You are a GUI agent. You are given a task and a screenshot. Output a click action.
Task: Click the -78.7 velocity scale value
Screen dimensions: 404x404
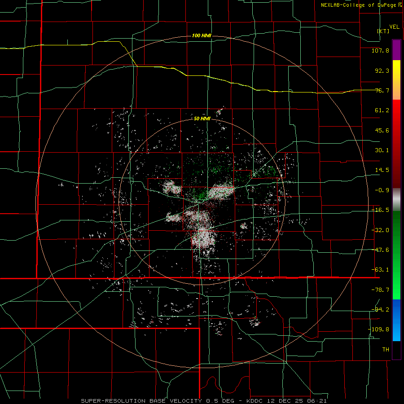pyautogui.click(x=380, y=290)
